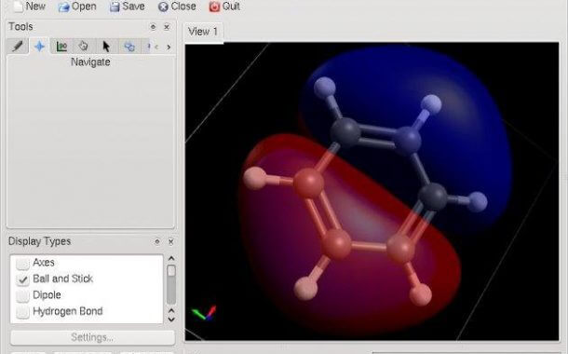Select the Auto Rotate tool
Viewport: 568px width, 354px height.
tap(128, 47)
